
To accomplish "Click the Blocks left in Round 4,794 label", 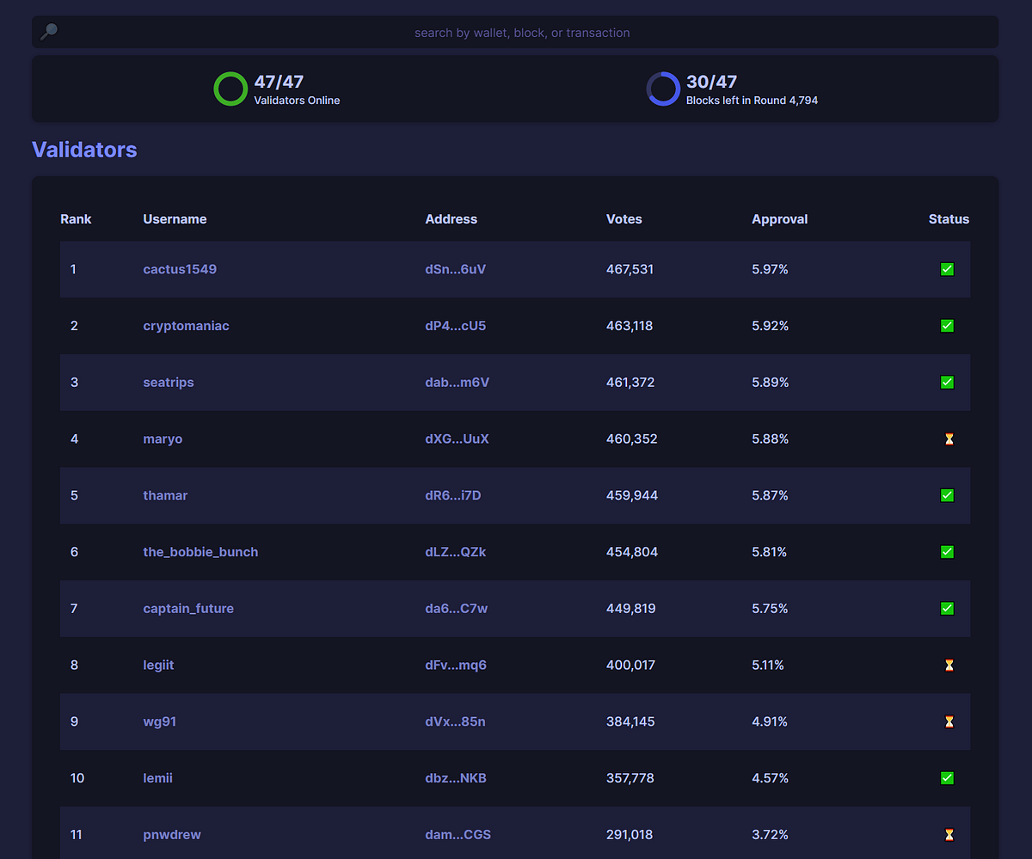I will pos(752,101).
